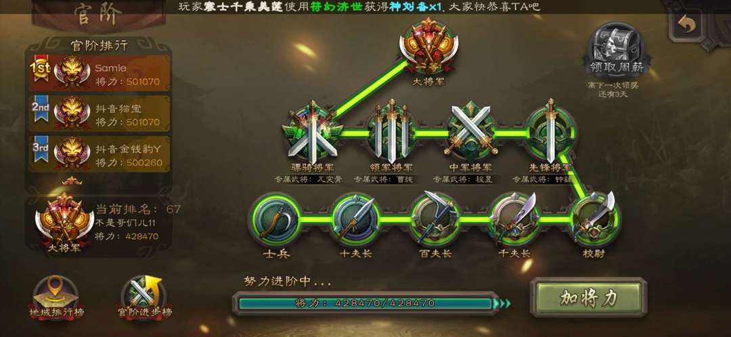Click the 百夫长 axe rank icon
This screenshot has width=731, height=337.
tap(435, 219)
